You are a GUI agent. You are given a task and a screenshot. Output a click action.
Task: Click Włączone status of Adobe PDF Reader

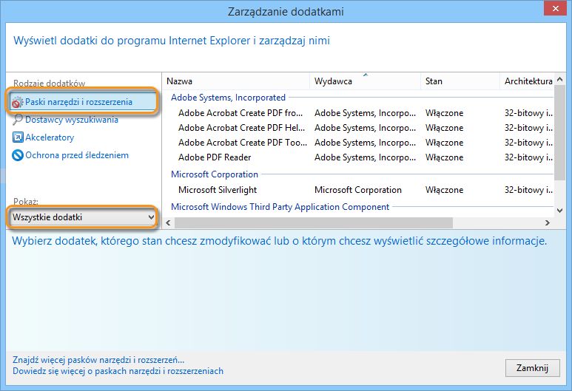tap(444, 157)
